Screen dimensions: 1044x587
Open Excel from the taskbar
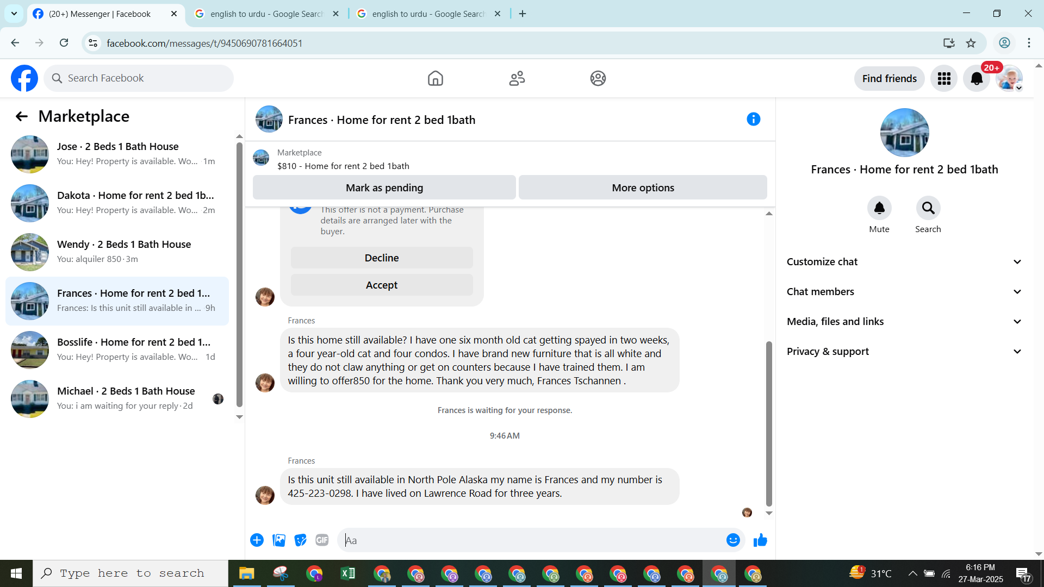[348, 574]
